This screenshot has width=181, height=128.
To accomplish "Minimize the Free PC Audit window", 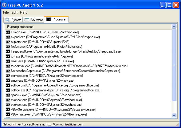I will (163, 5).
